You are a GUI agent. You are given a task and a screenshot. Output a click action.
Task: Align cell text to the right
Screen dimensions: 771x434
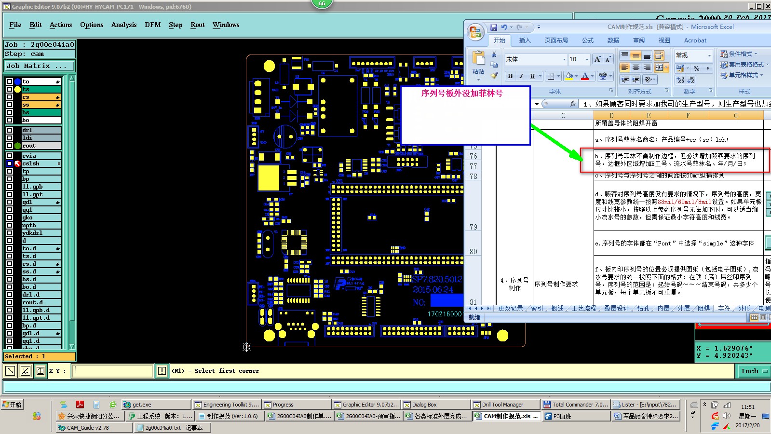click(647, 68)
